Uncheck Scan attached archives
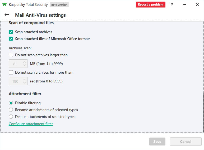This screenshot has height=150, width=204. (11, 32)
